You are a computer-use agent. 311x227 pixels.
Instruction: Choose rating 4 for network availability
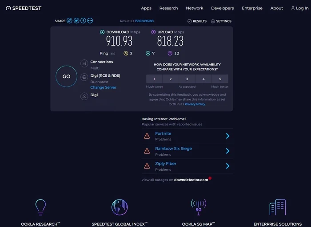pos(203,79)
